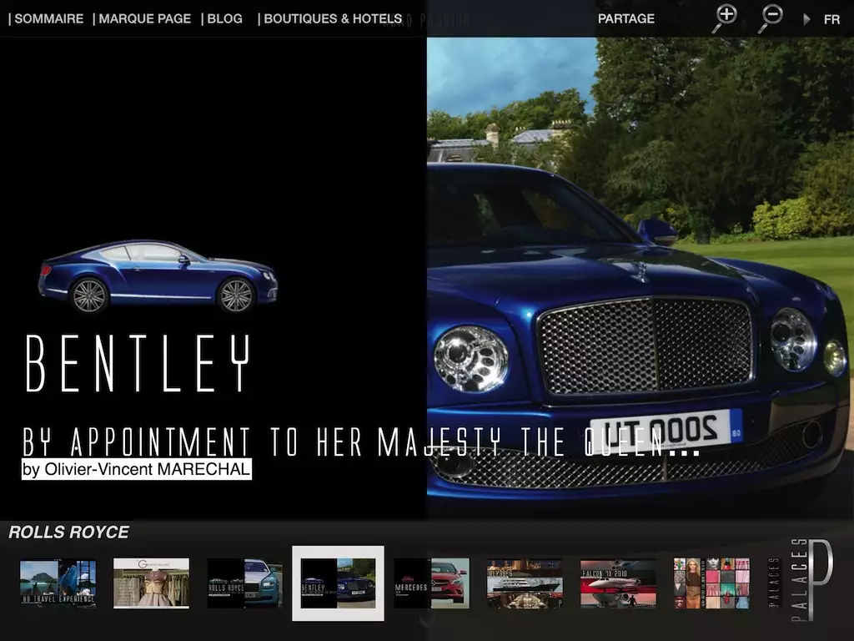Open the ROLLS ROYCE article thumbnail
854x641 pixels.
(244, 582)
